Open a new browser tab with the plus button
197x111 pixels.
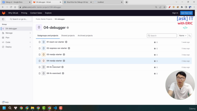coord(127,2)
